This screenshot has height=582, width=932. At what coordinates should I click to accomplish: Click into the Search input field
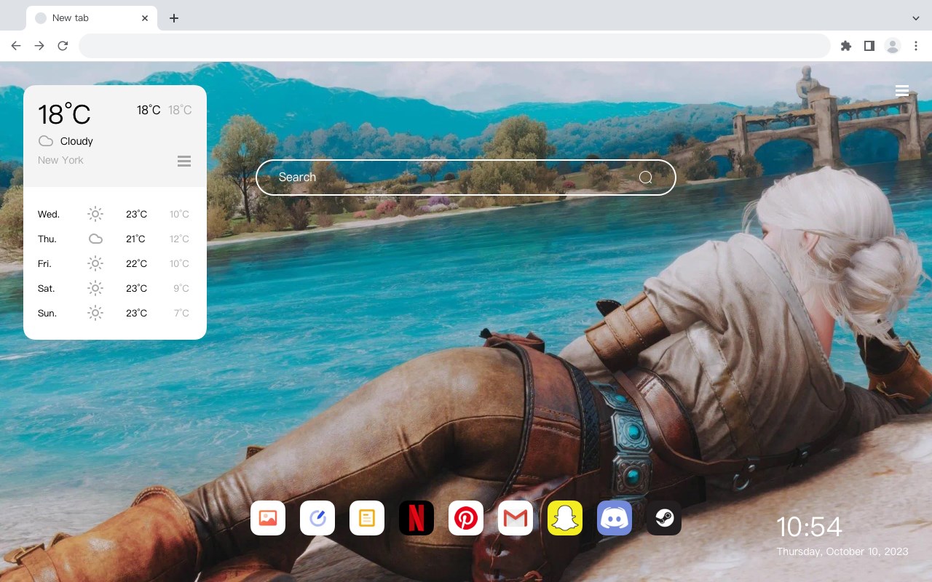click(x=466, y=178)
